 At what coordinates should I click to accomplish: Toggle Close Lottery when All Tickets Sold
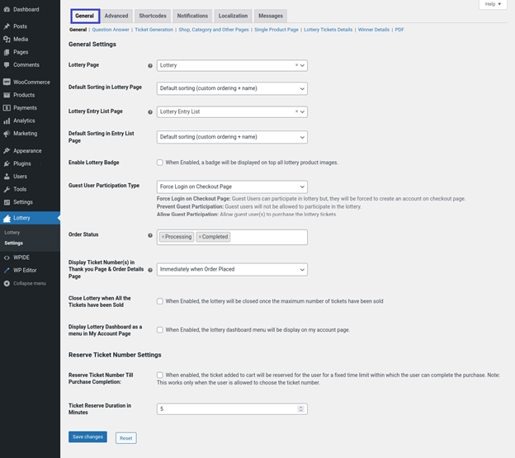click(x=160, y=301)
